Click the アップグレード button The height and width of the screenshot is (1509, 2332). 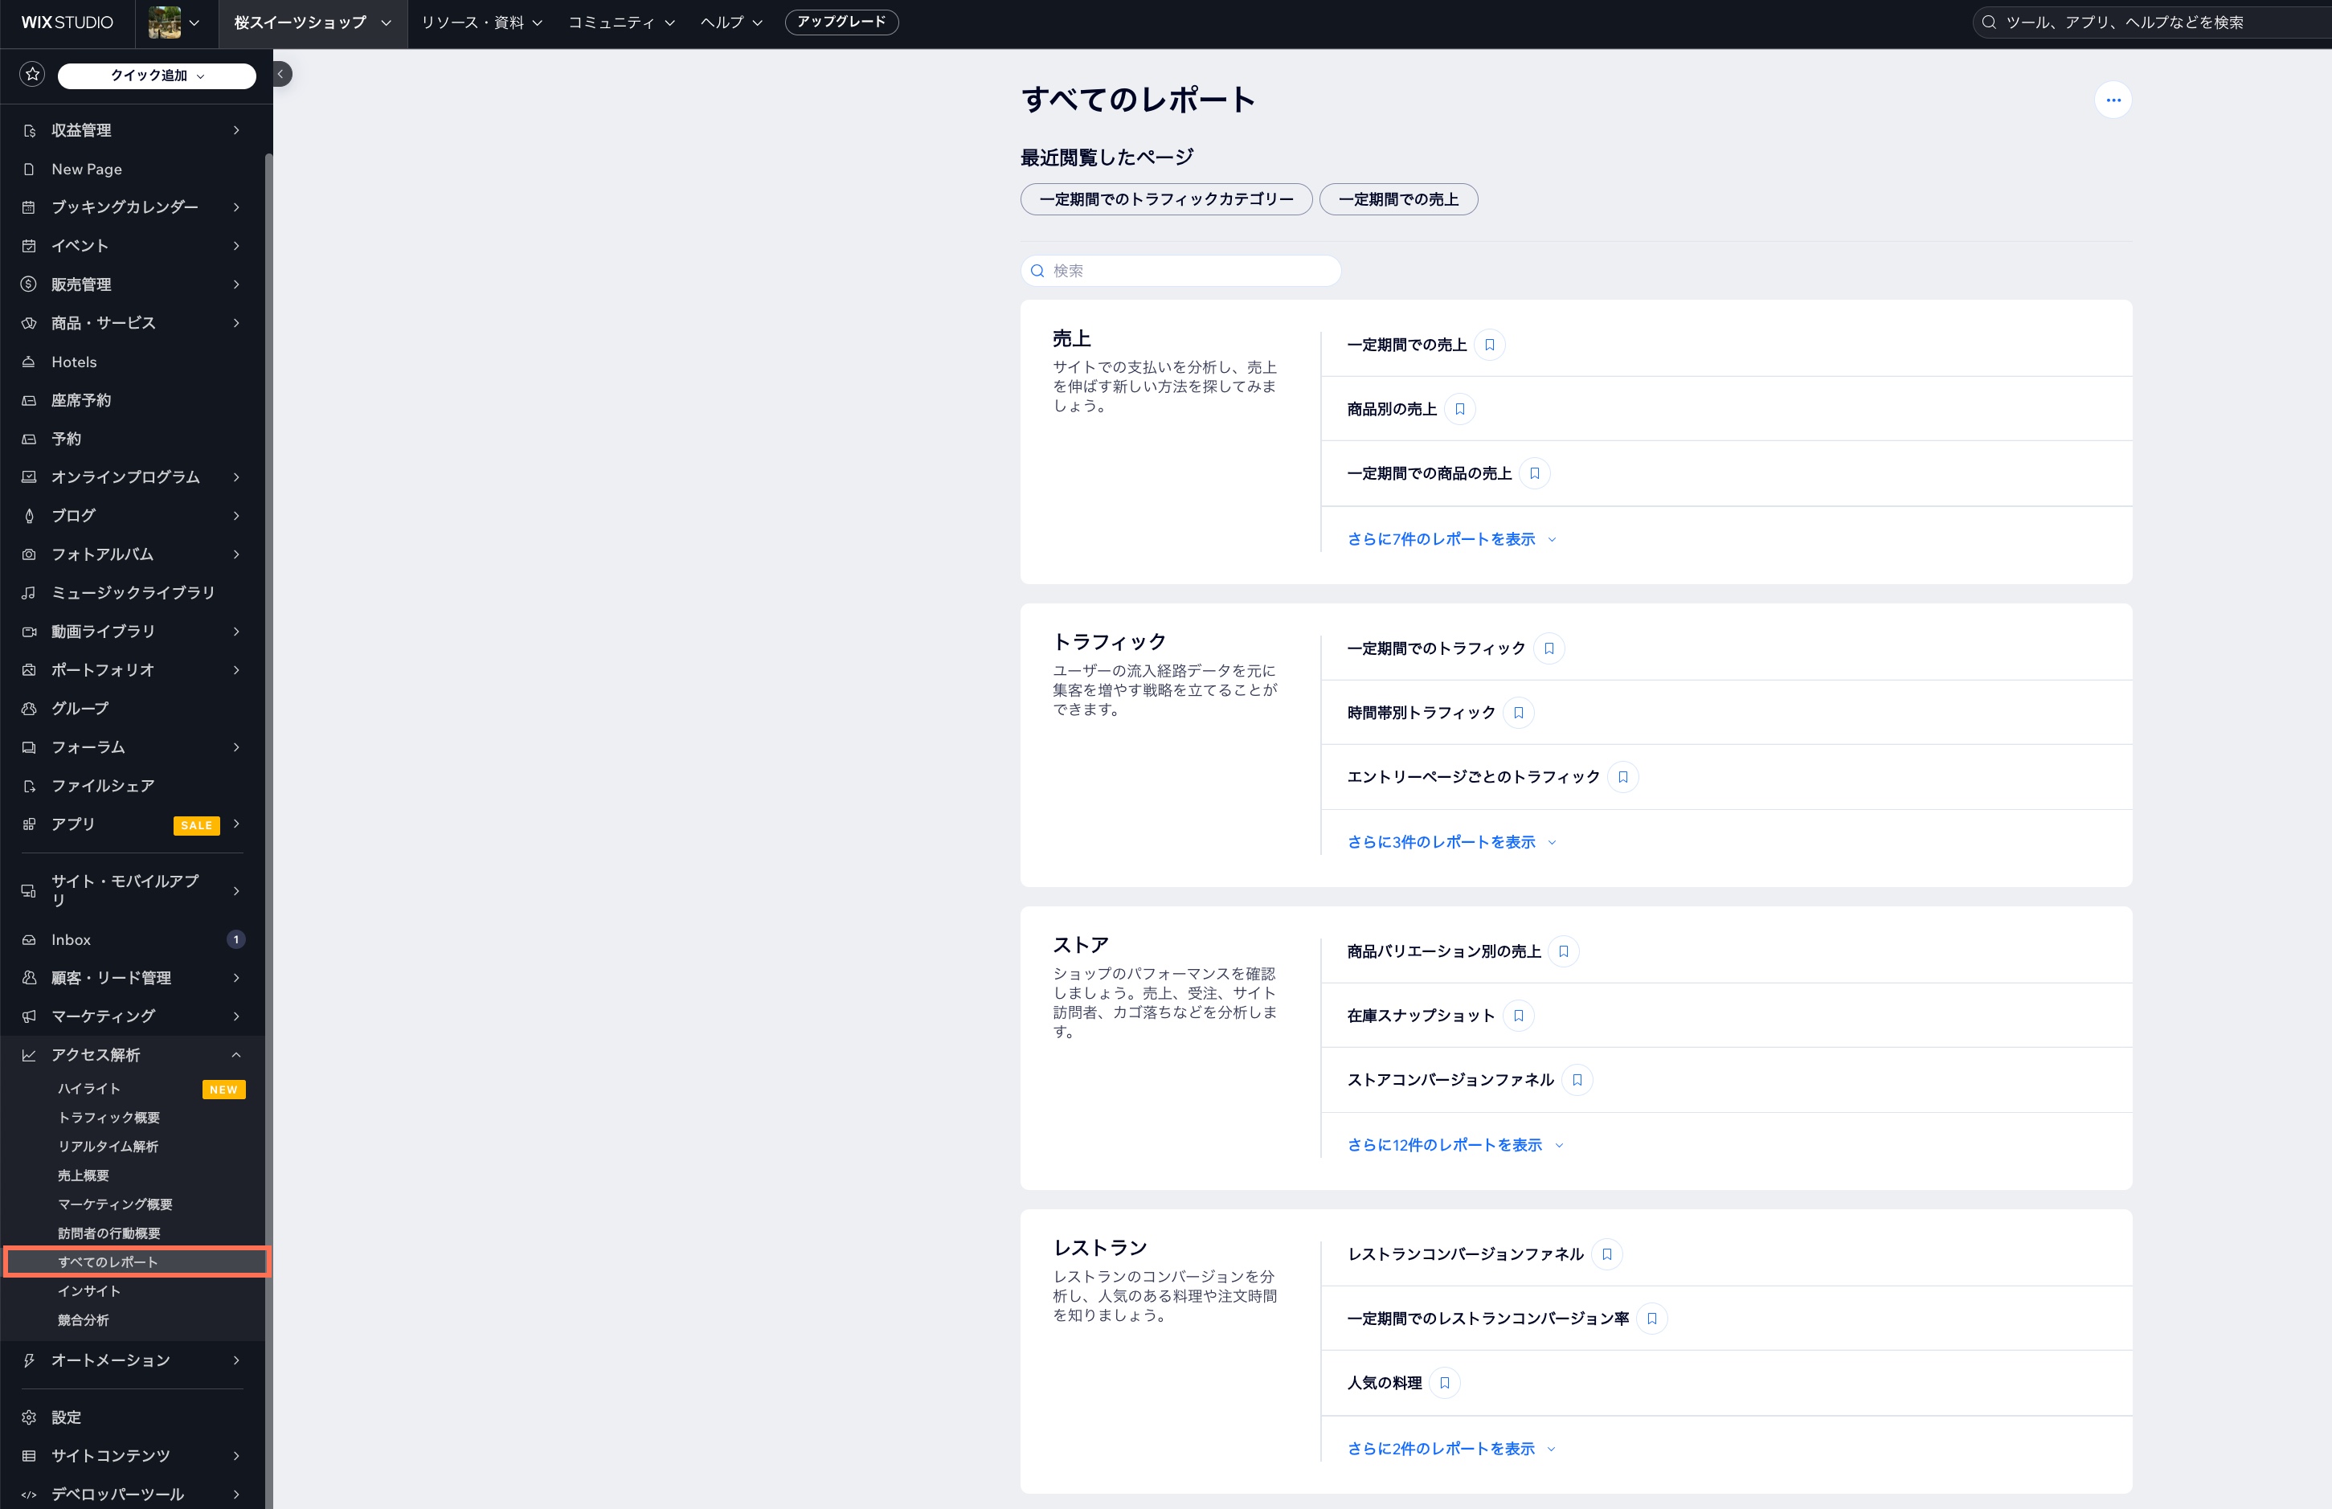(x=841, y=22)
